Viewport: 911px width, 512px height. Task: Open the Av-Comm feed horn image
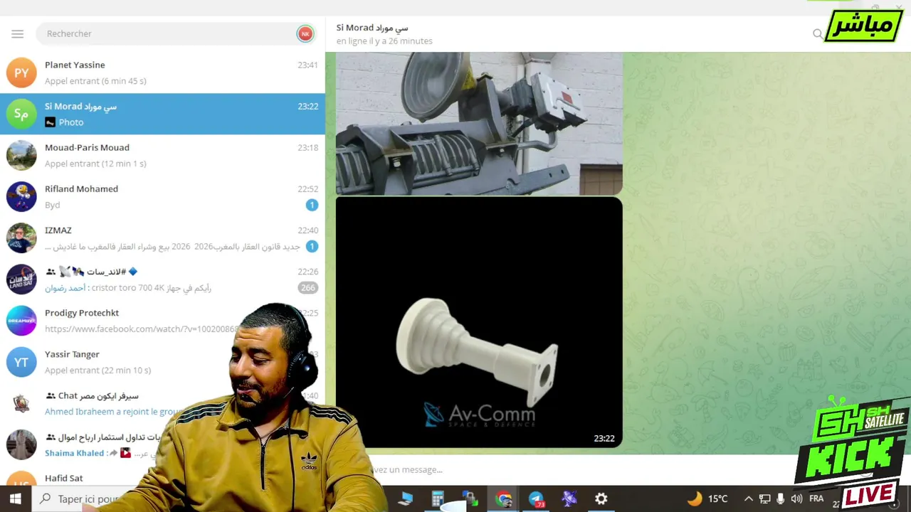click(x=479, y=322)
